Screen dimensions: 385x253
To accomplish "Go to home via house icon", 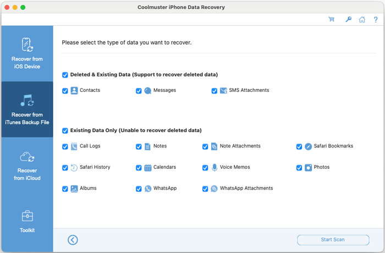I will (362, 19).
